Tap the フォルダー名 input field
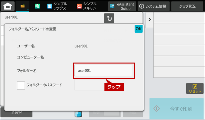205x120 pixels. click(103, 70)
